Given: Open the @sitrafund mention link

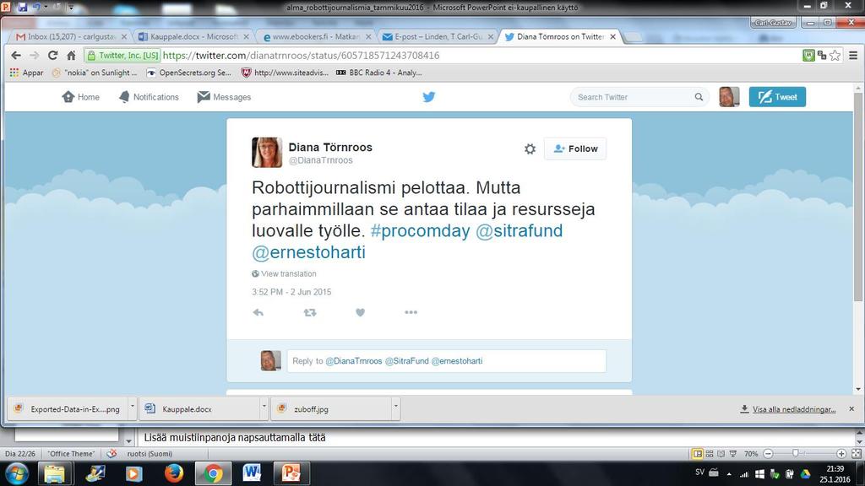Looking at the screenshot, I should click(x=520, y=230).
